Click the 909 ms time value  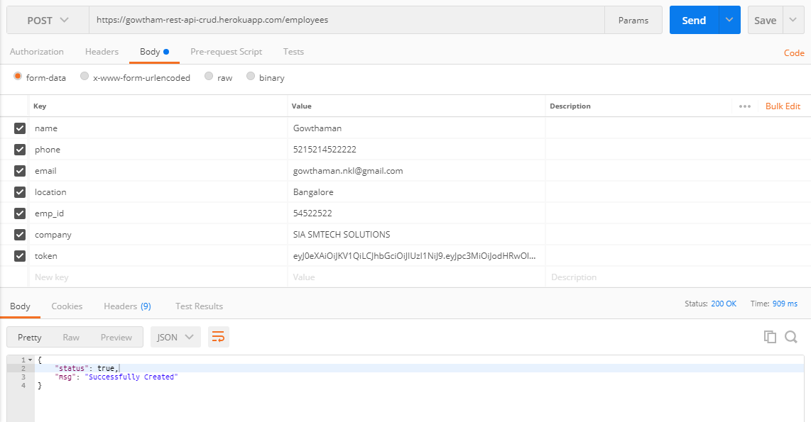pyautogui.click(x=785, y=304)
